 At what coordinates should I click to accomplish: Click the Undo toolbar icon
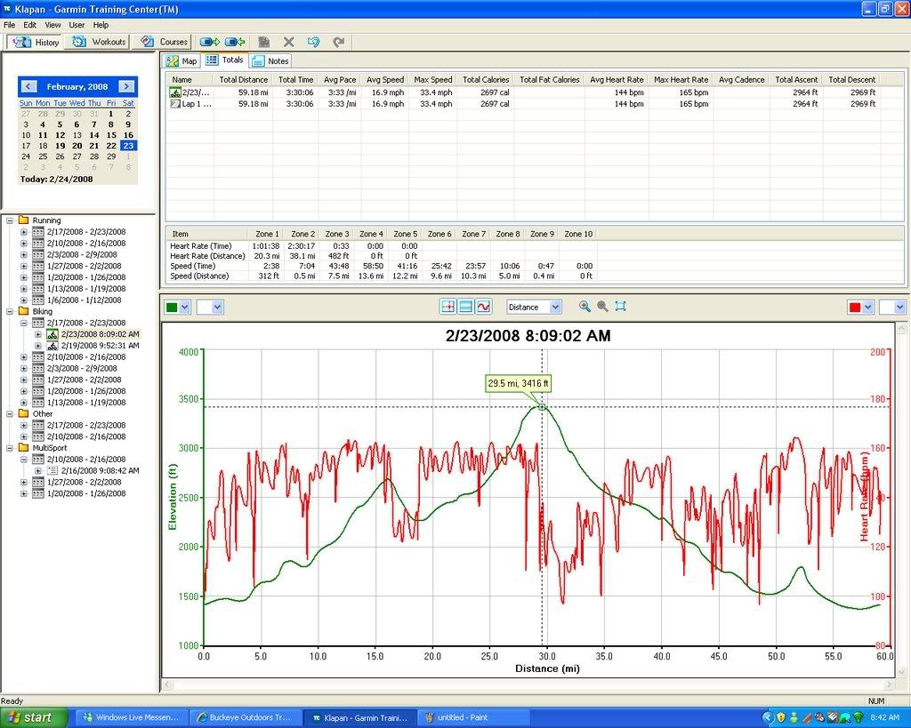[314, 42]
